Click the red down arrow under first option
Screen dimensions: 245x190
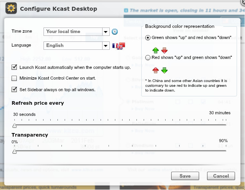[x=164, y=50]
